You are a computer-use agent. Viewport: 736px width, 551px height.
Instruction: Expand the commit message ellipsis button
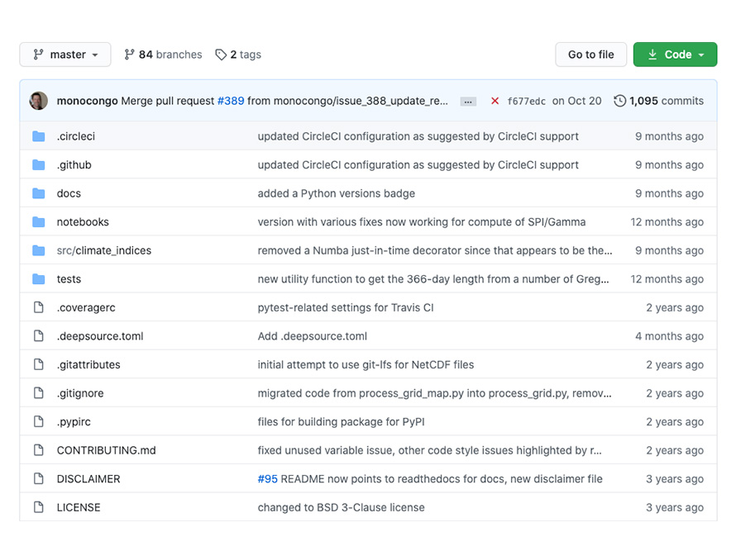(468, 102)
